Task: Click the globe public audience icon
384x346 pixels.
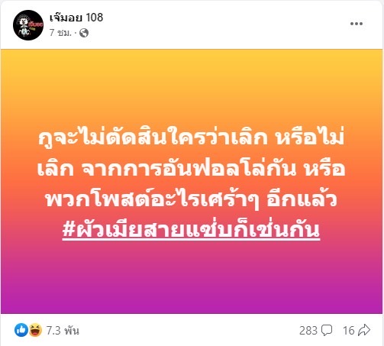Action: pyautogui.click(x=84, y=33)
